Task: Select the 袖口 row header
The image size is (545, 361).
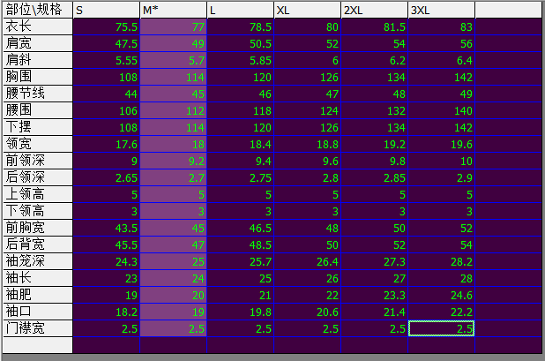Action: coord(38,312)
